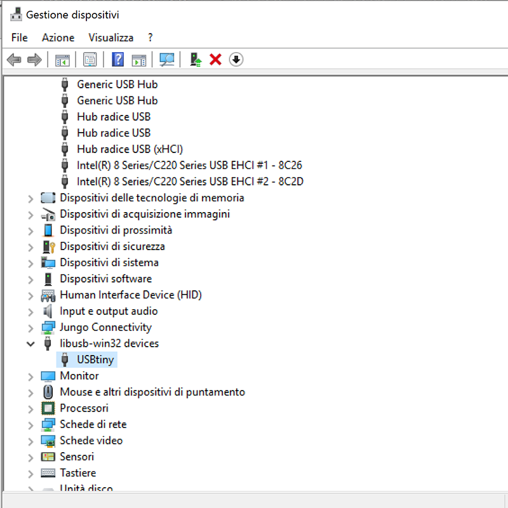Click the Jungo Connectivity icon
Screen dimensions: 508x508
48,328
